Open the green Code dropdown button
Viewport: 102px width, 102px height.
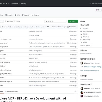point(73,21)
